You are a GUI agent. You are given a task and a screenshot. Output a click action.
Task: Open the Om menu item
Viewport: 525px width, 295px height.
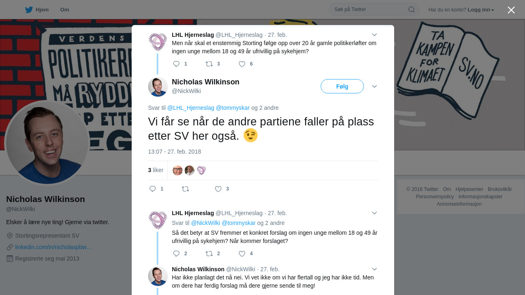pyautogui.click(x=64, y=9)
